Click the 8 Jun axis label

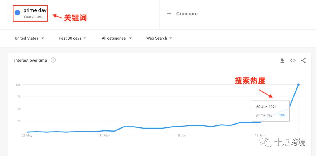coord(182,136)
